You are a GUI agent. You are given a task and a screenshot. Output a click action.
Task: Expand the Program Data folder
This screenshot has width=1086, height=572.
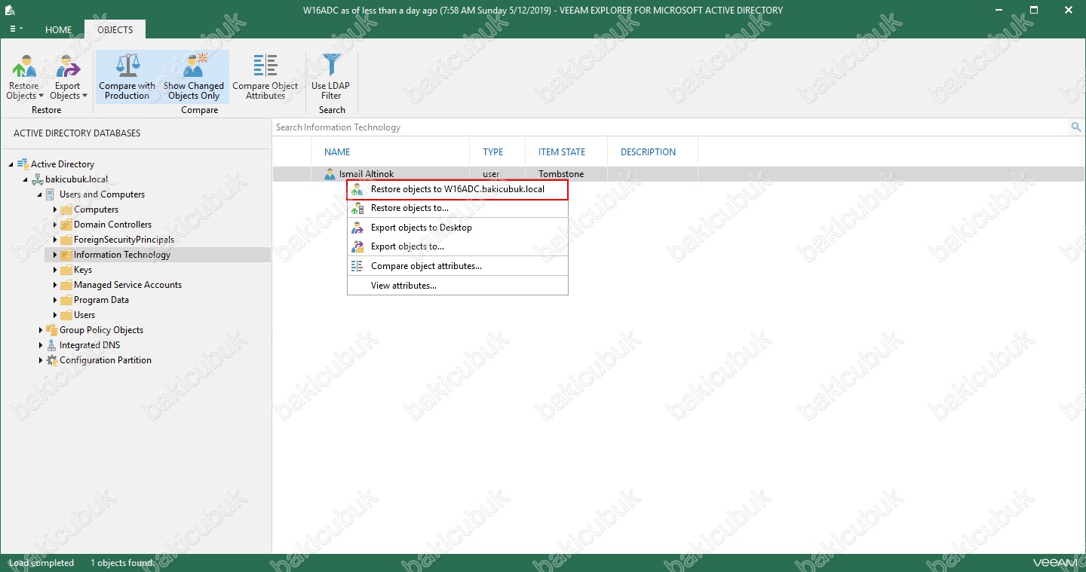click(x=55, y=300)
